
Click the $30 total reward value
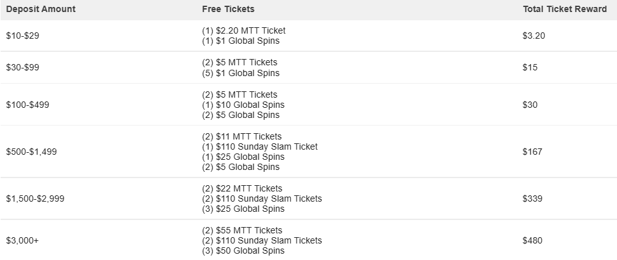(x=530, y=105)
